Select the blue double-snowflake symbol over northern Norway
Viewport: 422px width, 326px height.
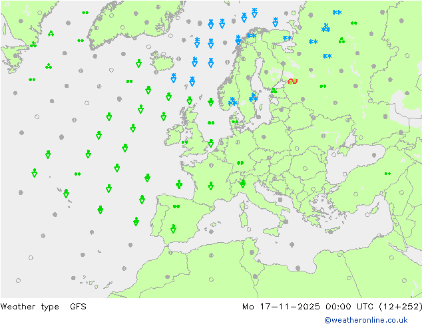[x=252, y=35]
